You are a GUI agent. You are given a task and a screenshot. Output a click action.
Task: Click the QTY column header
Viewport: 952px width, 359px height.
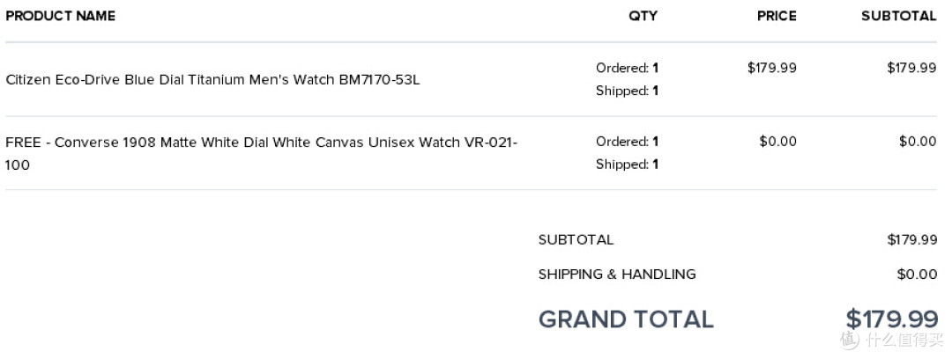click(x=643, y=17)
